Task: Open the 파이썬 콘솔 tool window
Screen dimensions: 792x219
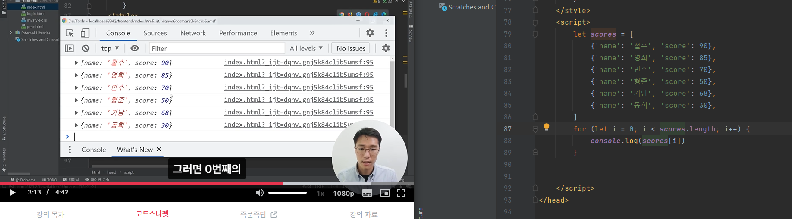Action: [x=97, y=180]
